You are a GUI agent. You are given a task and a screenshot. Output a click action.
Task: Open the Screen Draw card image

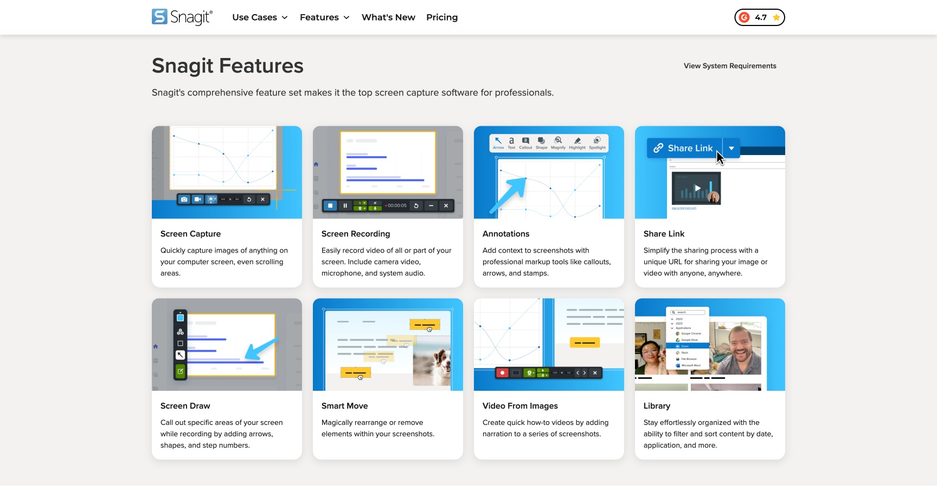tap(227, 345)
